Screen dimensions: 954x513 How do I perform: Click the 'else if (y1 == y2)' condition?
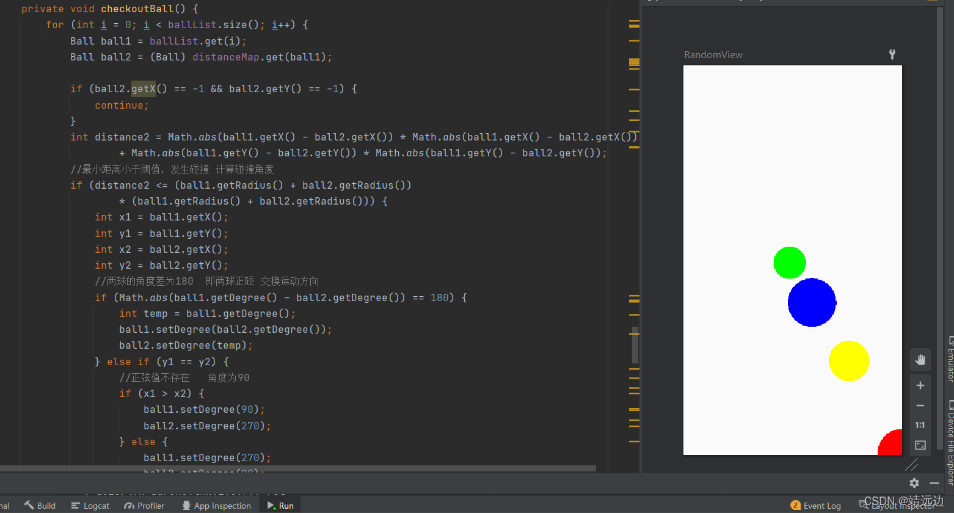click(168, 362)
